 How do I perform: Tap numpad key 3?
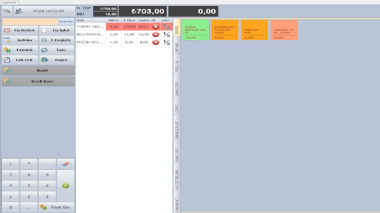(47, 196)
